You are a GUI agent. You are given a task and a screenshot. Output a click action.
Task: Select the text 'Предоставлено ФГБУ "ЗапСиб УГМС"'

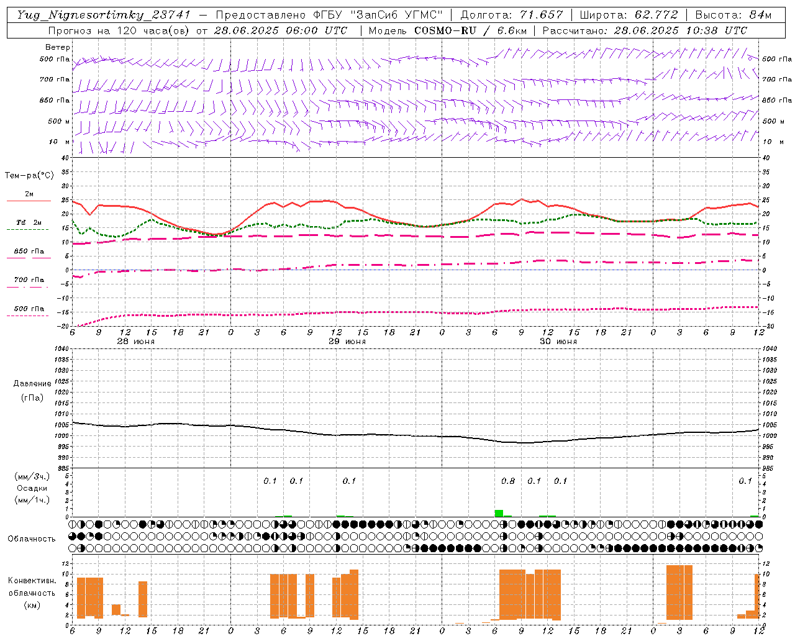tap(329, 15)
